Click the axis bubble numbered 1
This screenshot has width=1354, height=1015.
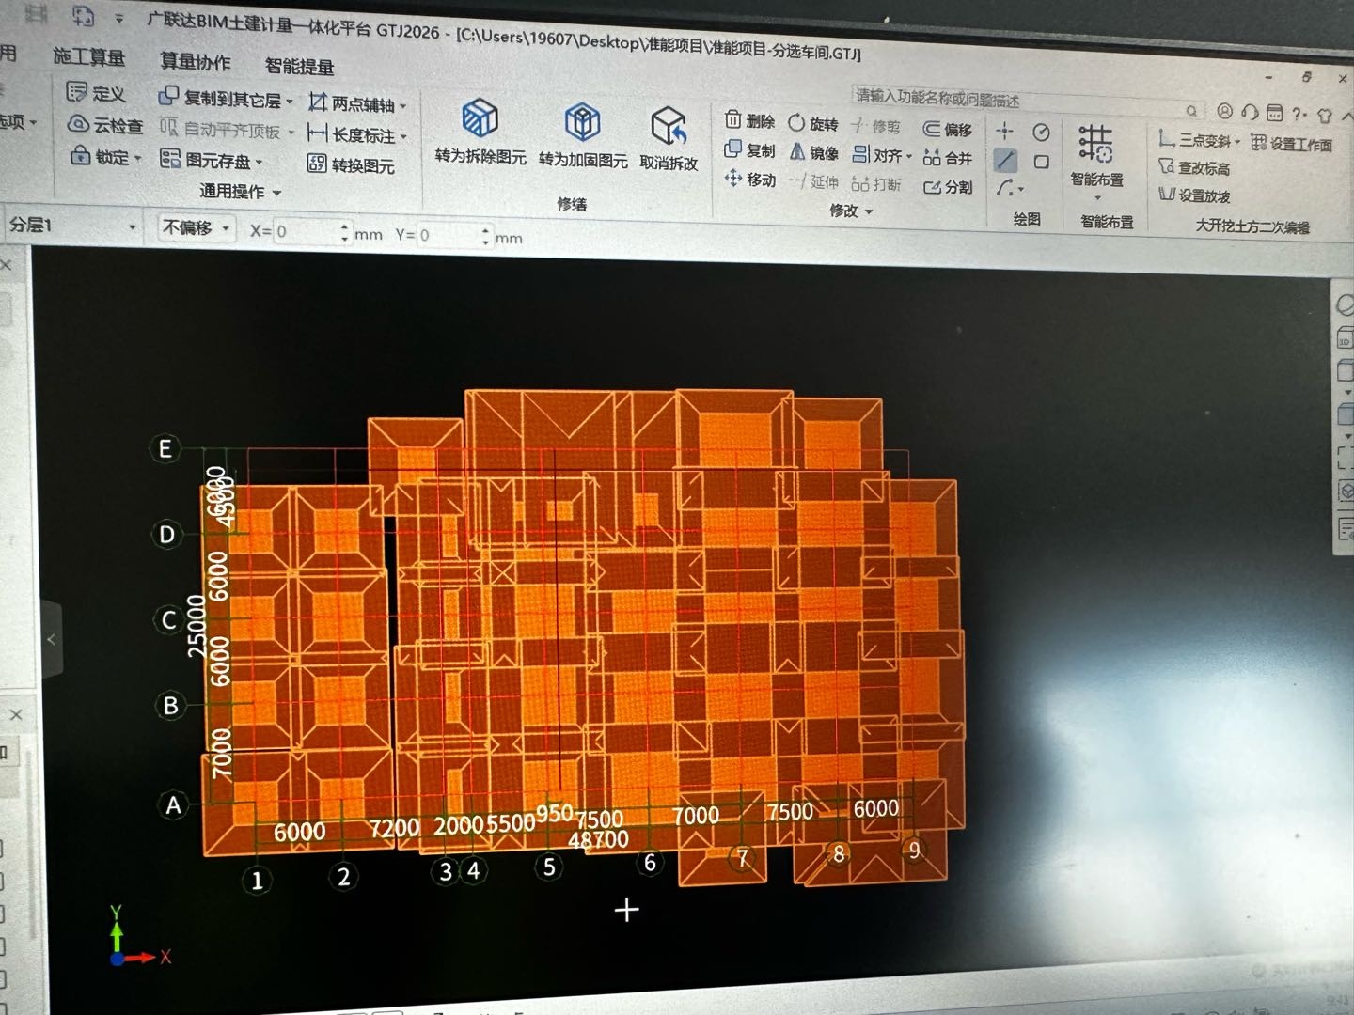(x=257, y=881)
